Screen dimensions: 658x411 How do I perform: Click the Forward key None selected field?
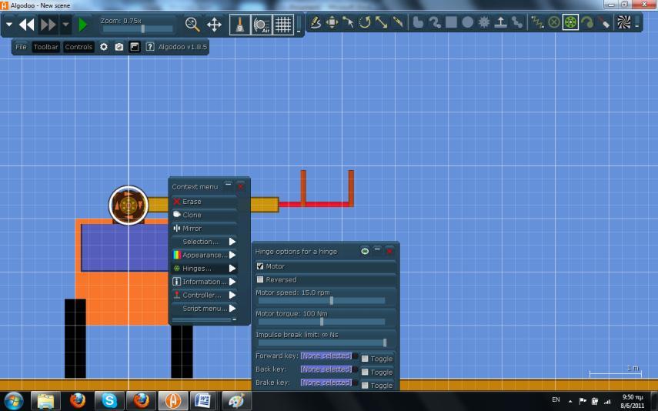326,356
